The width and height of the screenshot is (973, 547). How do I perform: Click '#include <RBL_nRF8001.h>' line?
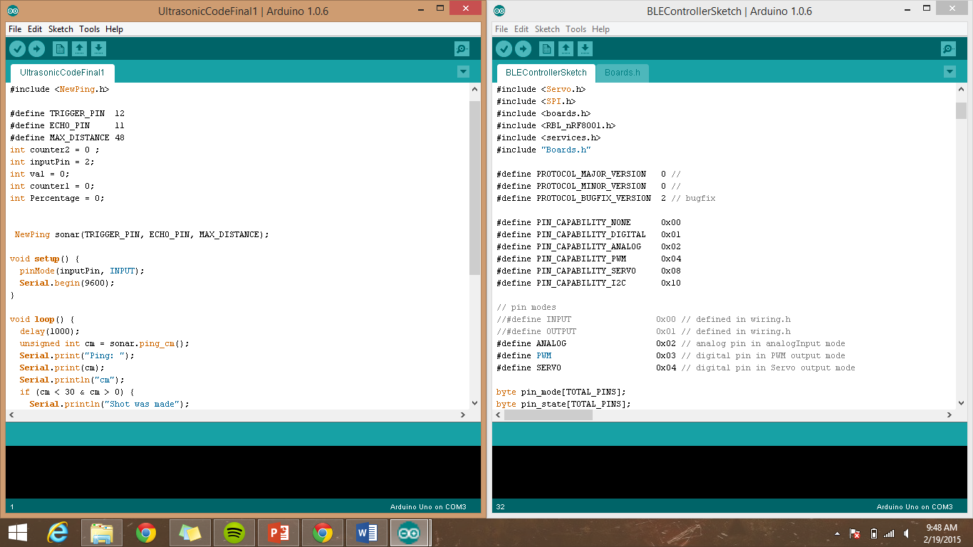click(x=556, y=125)
